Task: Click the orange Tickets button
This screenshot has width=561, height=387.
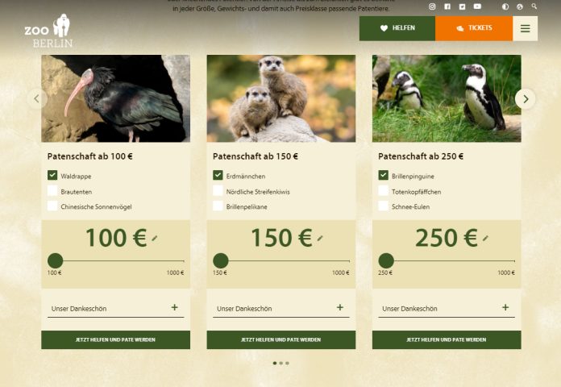Action: click(x=474, y=28)
